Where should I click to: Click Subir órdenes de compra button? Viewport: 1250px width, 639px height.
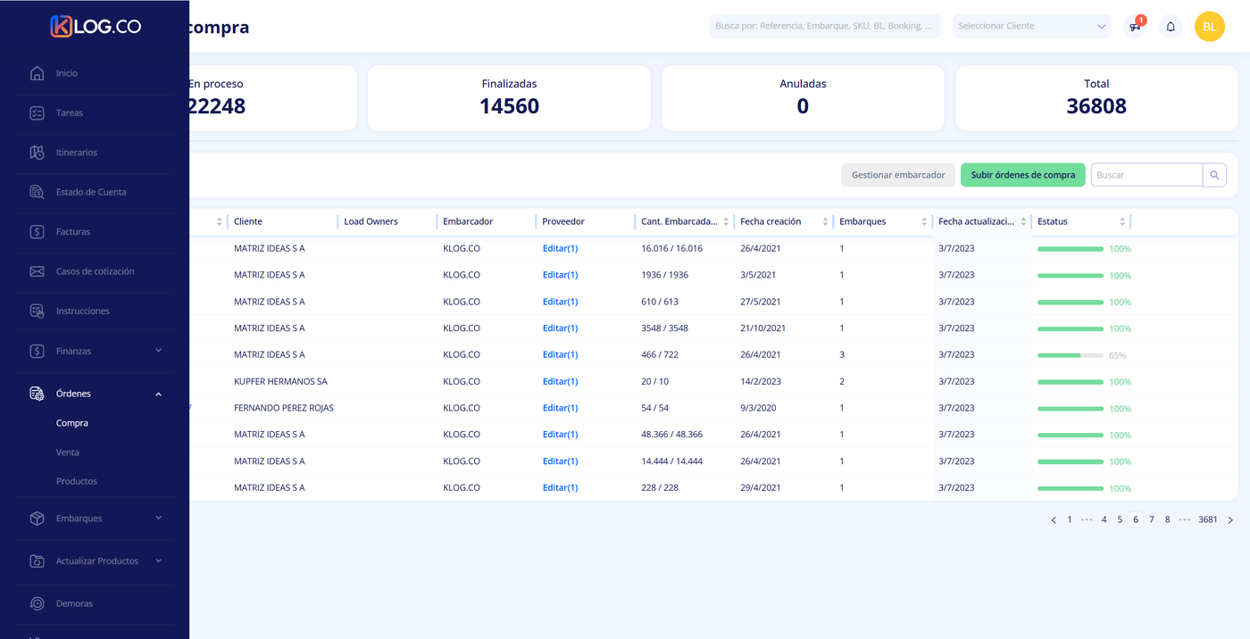coord(1023,175)
